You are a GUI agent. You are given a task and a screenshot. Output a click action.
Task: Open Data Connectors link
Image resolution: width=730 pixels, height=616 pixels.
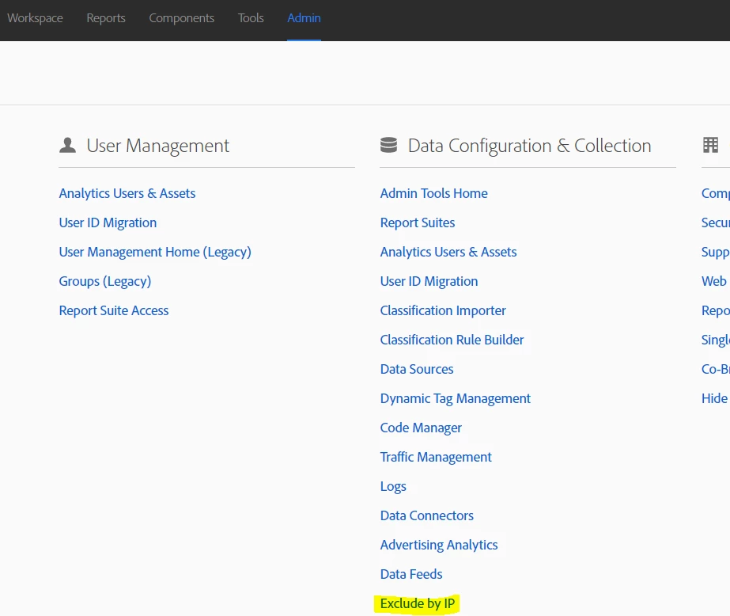click(x=426, y=515)
